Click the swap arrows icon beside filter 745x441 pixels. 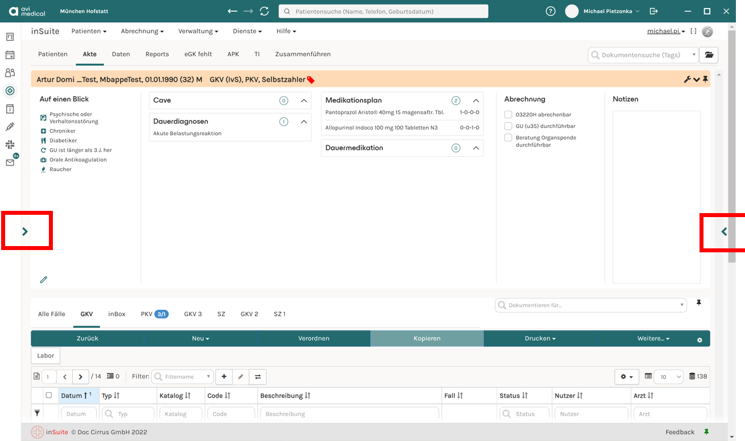coord(258,376)
